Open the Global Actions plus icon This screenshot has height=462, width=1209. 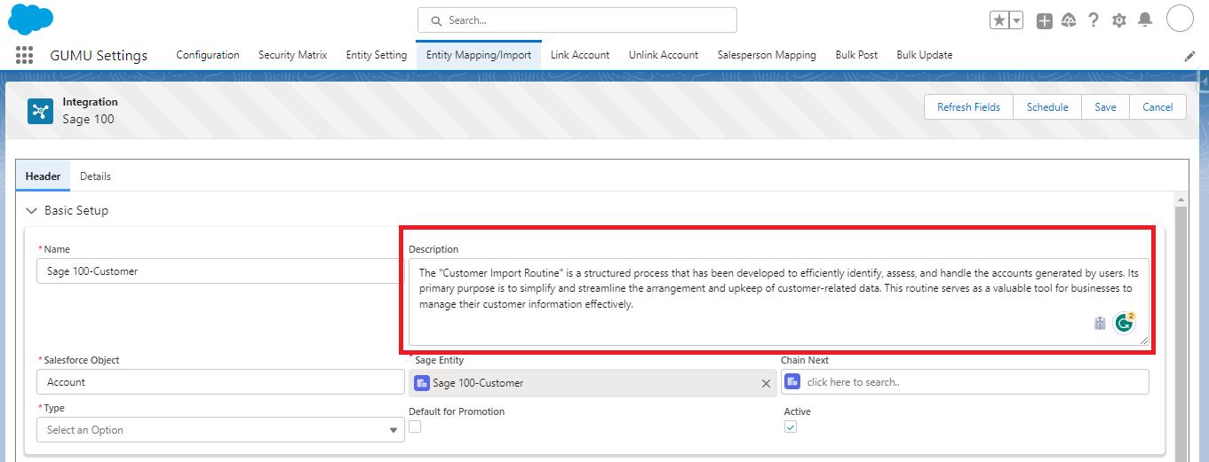pyautogui.click(x=1045, y=20)
